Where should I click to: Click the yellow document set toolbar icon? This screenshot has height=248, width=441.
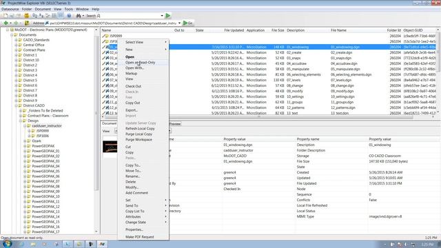(26, 16)
